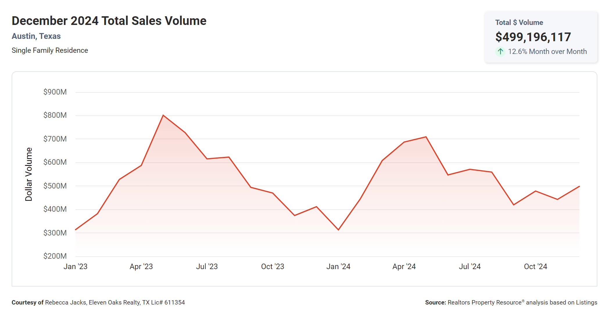Click the $200M y-axis label
The width and height of the screenshot is (609, 319).
point(55,256)
